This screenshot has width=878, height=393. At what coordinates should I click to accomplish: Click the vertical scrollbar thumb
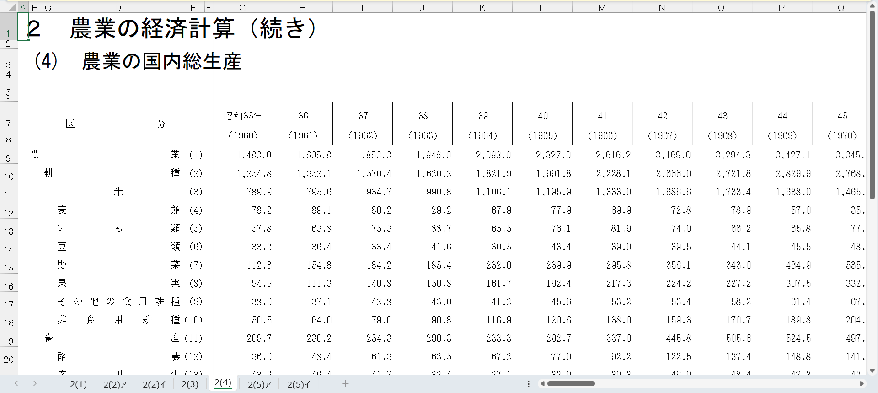pos(872,105)
